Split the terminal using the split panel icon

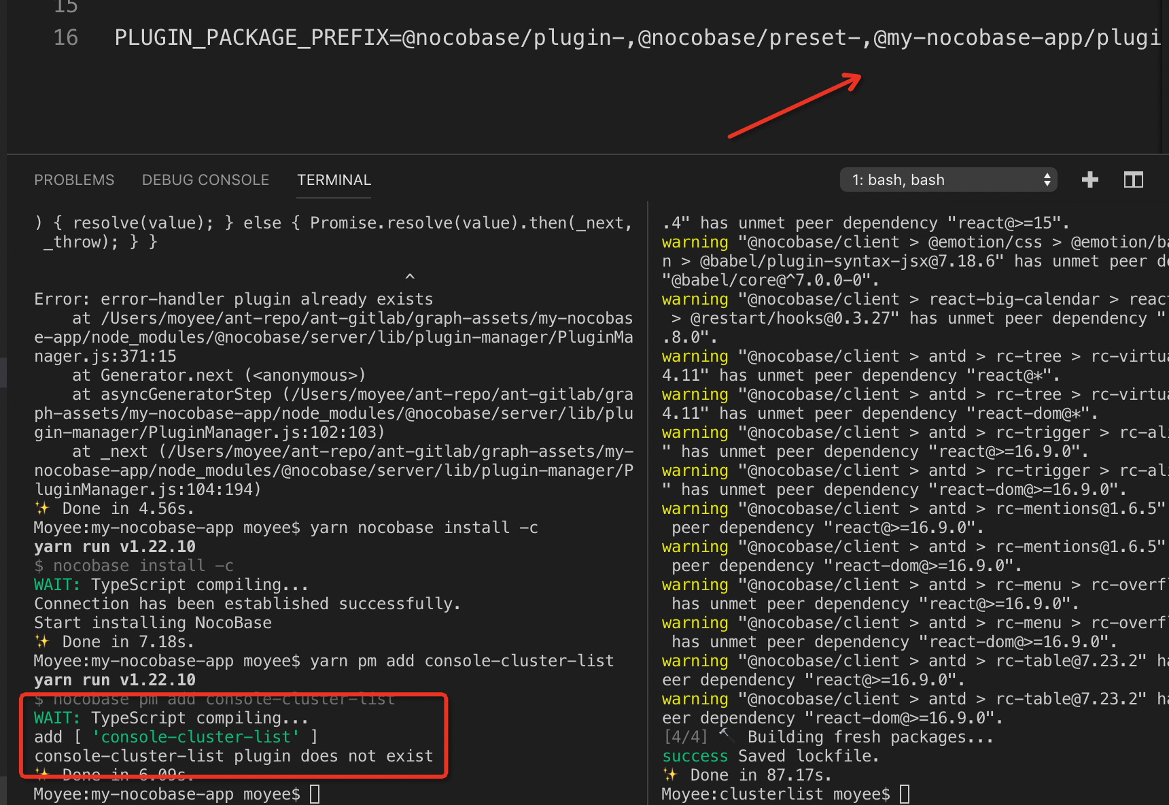click(x=1133, y=179)
